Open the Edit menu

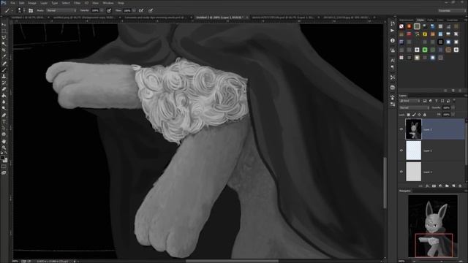point(22,3)
